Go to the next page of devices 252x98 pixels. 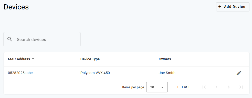pos(229,87)
